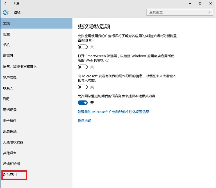Click the search magnifier icon

(x=210, y=12)
